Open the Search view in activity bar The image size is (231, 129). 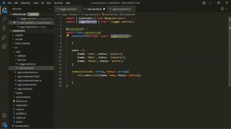click(x=4, y=19)
